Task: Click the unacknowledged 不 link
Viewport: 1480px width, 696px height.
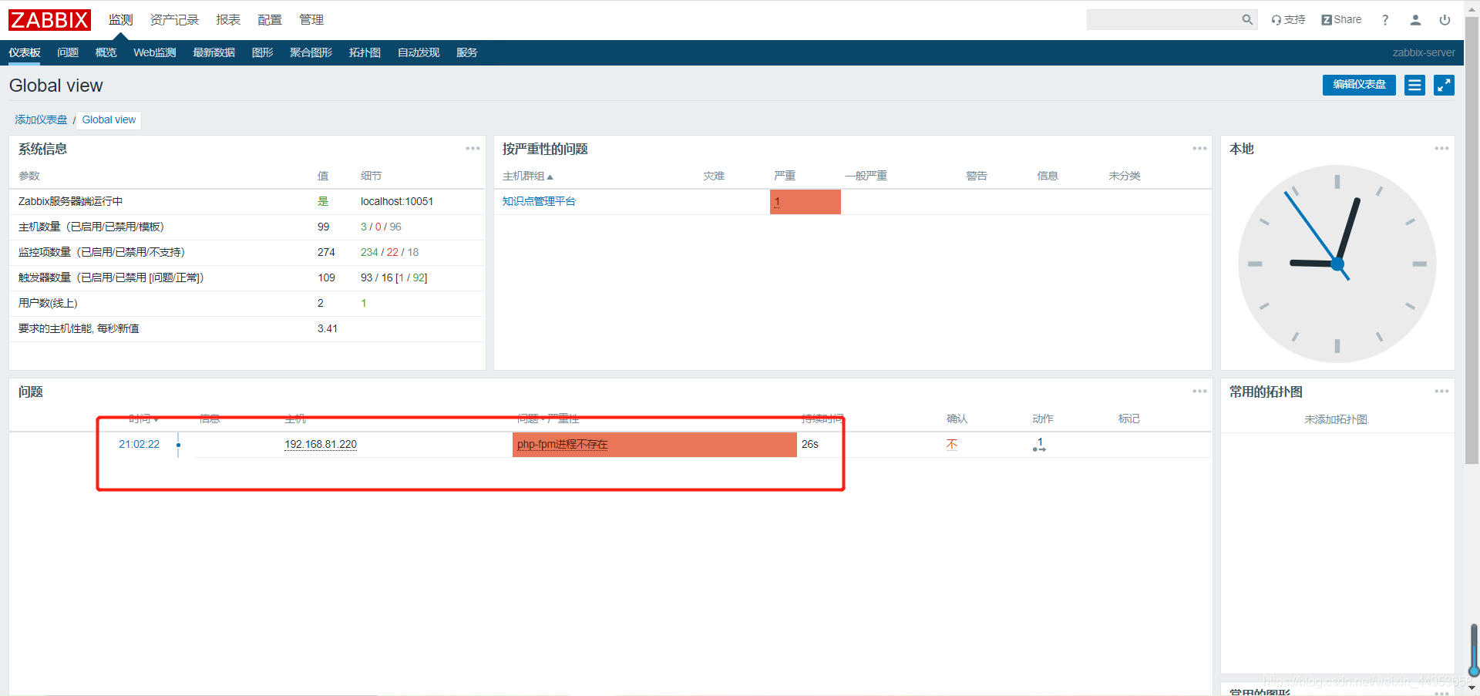Action: (952, 445)
